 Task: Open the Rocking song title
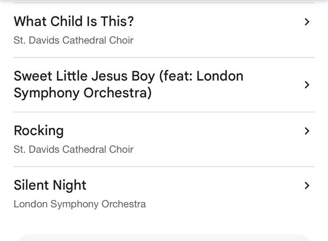point(39,131)
